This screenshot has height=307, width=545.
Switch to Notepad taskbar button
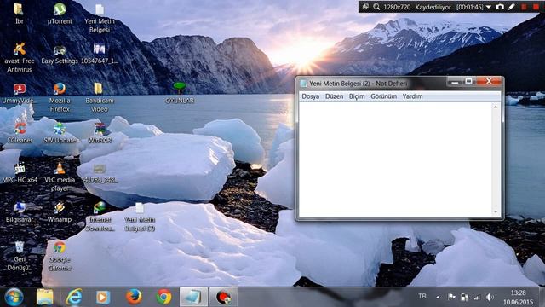pos(193,298)
